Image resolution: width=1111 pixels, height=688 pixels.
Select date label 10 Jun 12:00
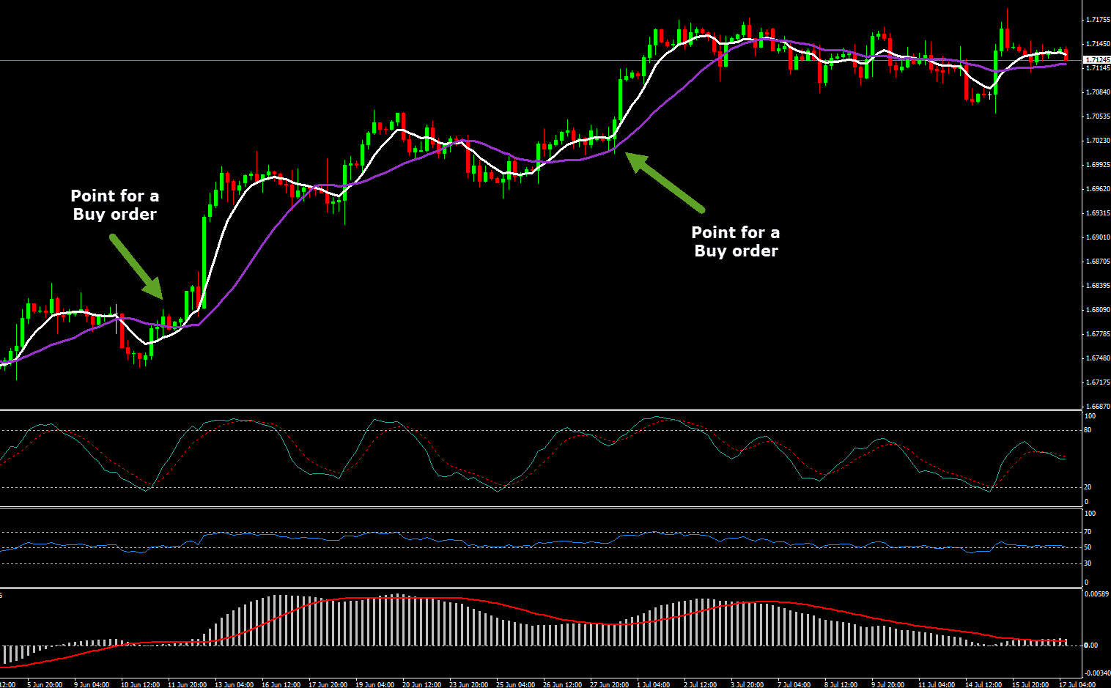click(x=140, y=684)
